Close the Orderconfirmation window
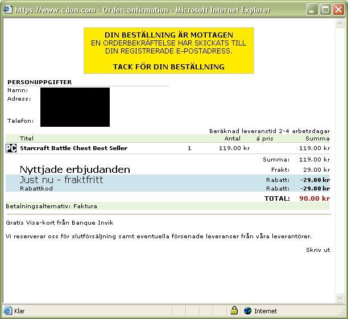Viewport: 348px width, 319px height. point(338,10)
